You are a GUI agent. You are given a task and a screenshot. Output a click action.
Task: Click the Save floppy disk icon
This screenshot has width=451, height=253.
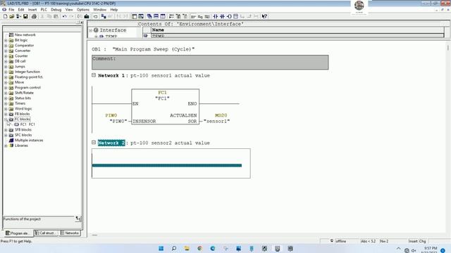25,17
